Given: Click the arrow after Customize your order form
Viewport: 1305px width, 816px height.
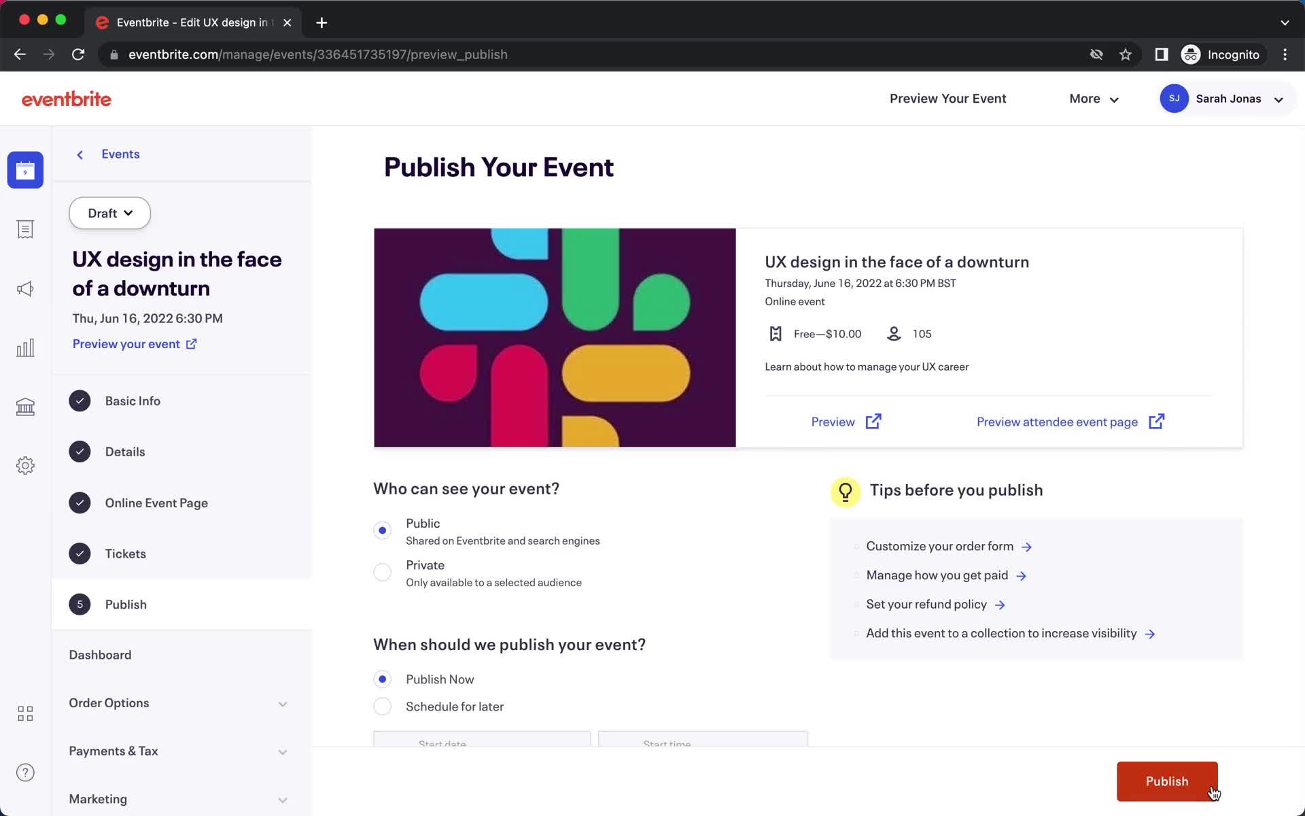Looking at the screenshot, I should tap(1027, 547).
